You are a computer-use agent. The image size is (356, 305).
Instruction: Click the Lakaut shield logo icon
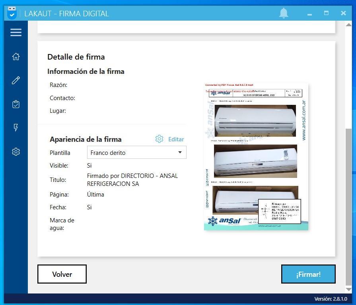[x=12, y=13]
